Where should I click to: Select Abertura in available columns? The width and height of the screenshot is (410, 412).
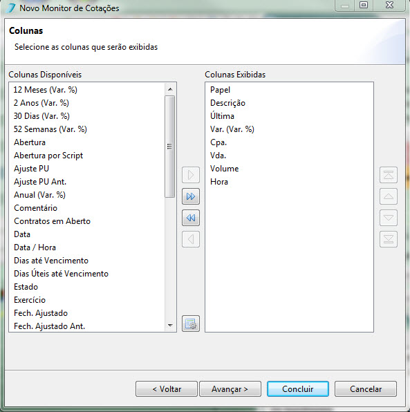(x=30, y=142)
